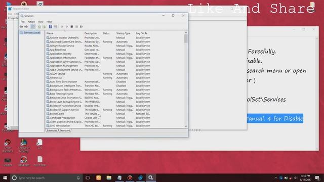
Task: Open Task View from the taskbar
Action: (x=88, y=177)
